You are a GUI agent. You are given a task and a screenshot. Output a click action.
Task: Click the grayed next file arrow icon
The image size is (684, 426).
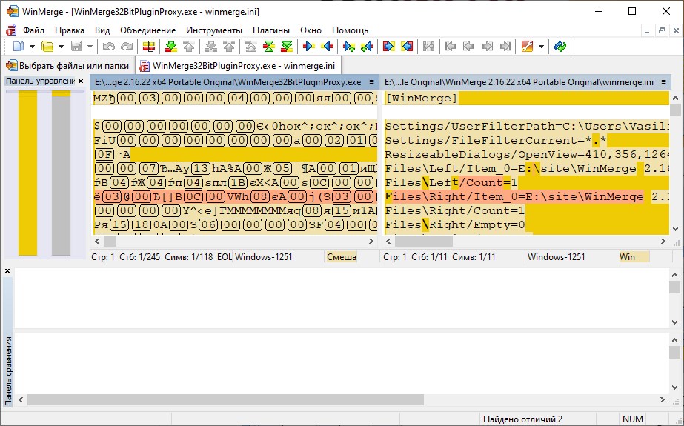488,46
